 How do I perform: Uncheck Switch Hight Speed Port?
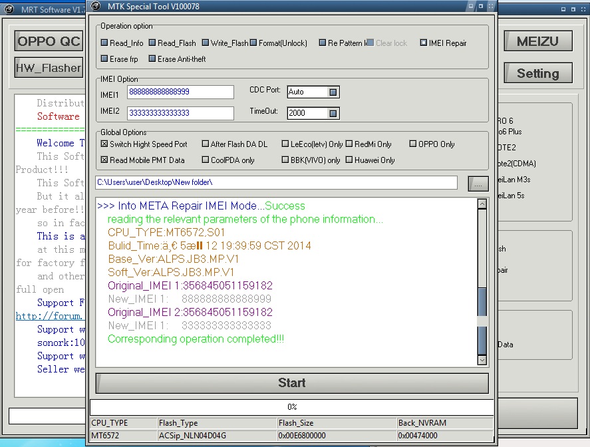pyautogui.click(x=104, y=144)
